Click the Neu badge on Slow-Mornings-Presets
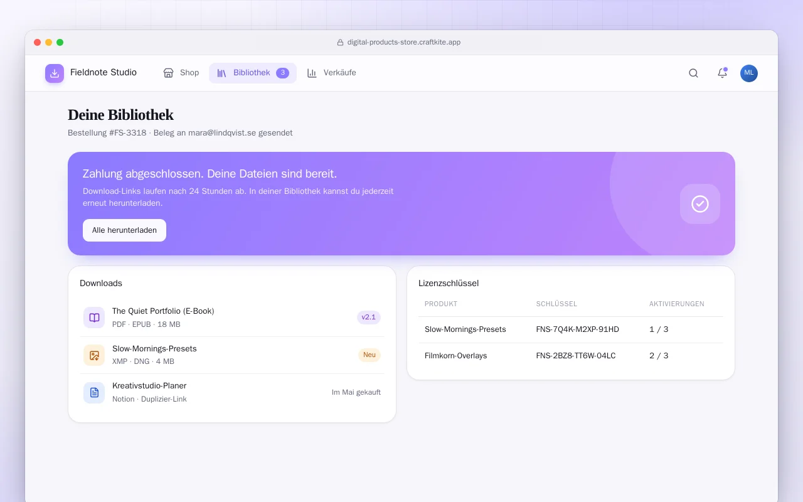The width and height of the screenshot is (803, 502). tap(370, 355)
